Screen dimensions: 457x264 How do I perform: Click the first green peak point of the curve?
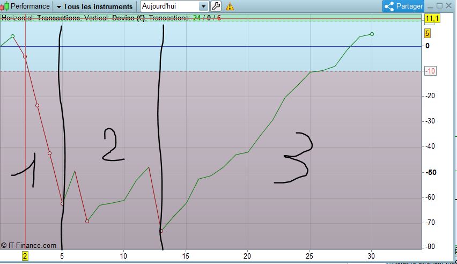tap(12, 36)
